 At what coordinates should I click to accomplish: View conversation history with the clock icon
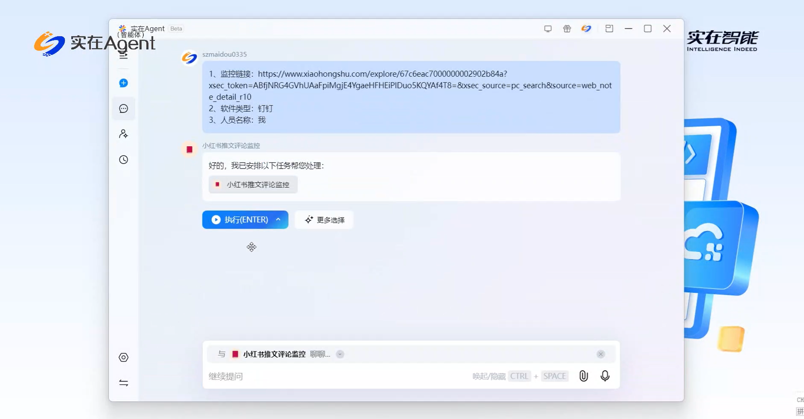point(123,160)
